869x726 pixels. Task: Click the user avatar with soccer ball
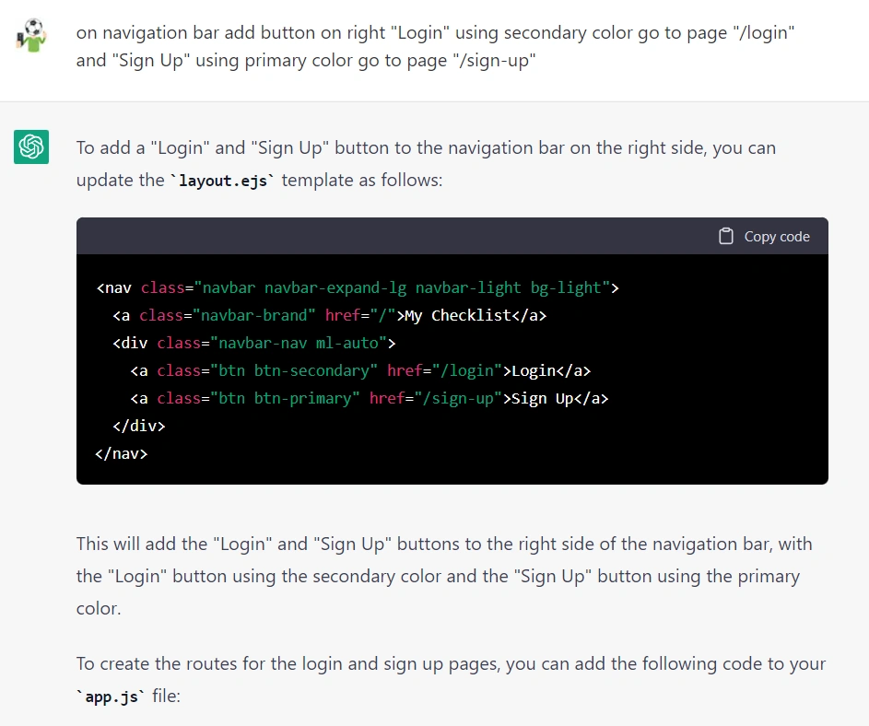(31, 35)
